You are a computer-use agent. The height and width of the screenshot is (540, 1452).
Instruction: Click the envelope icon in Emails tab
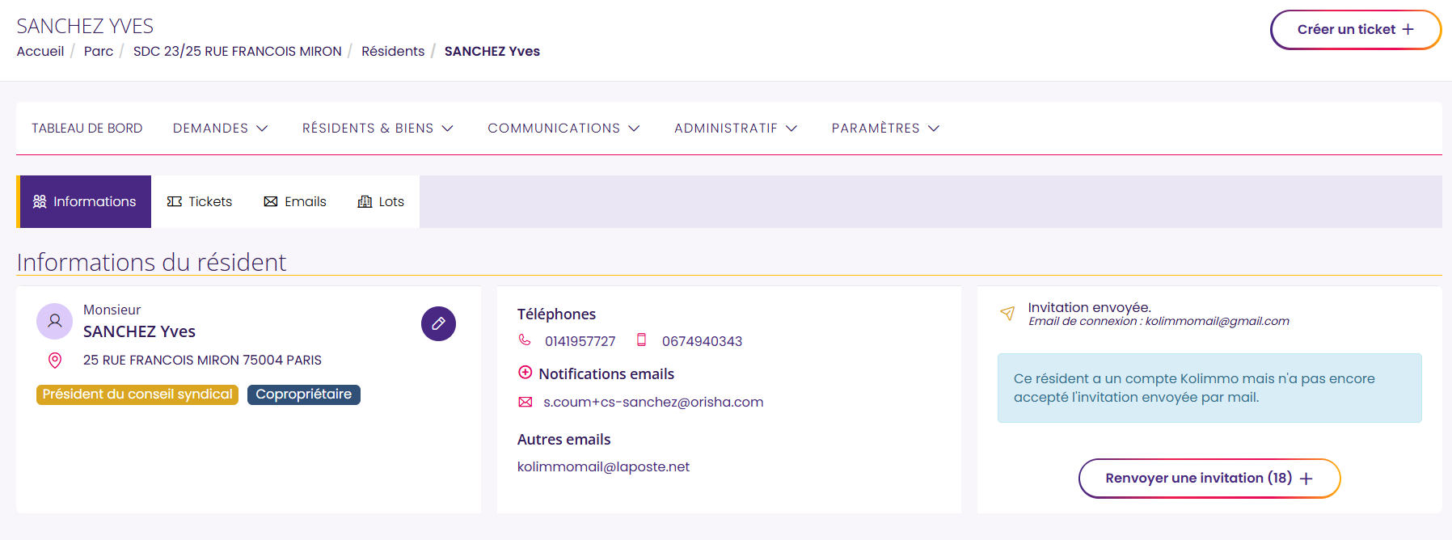[x=271, y=201]
